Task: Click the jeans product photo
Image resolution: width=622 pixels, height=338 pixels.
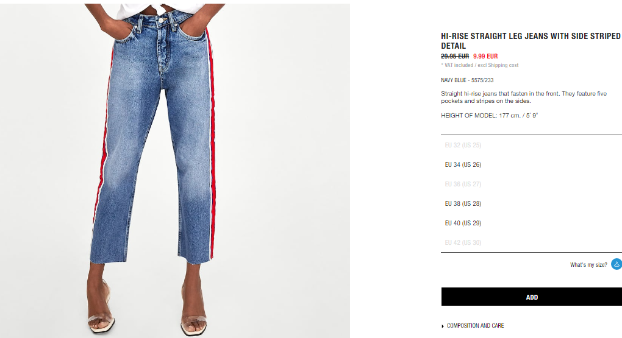Action: point(175,171)
